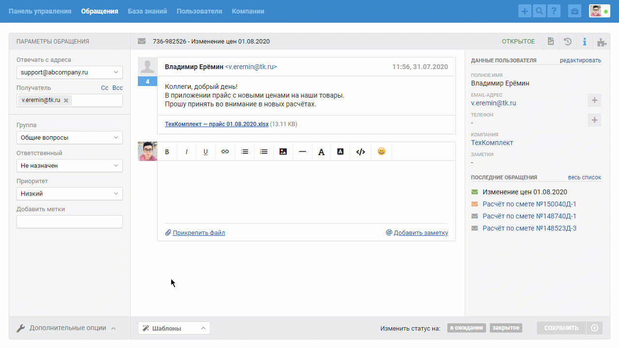
Task: Open the Ответственный dropdown
Action: [x=70, y=166]
